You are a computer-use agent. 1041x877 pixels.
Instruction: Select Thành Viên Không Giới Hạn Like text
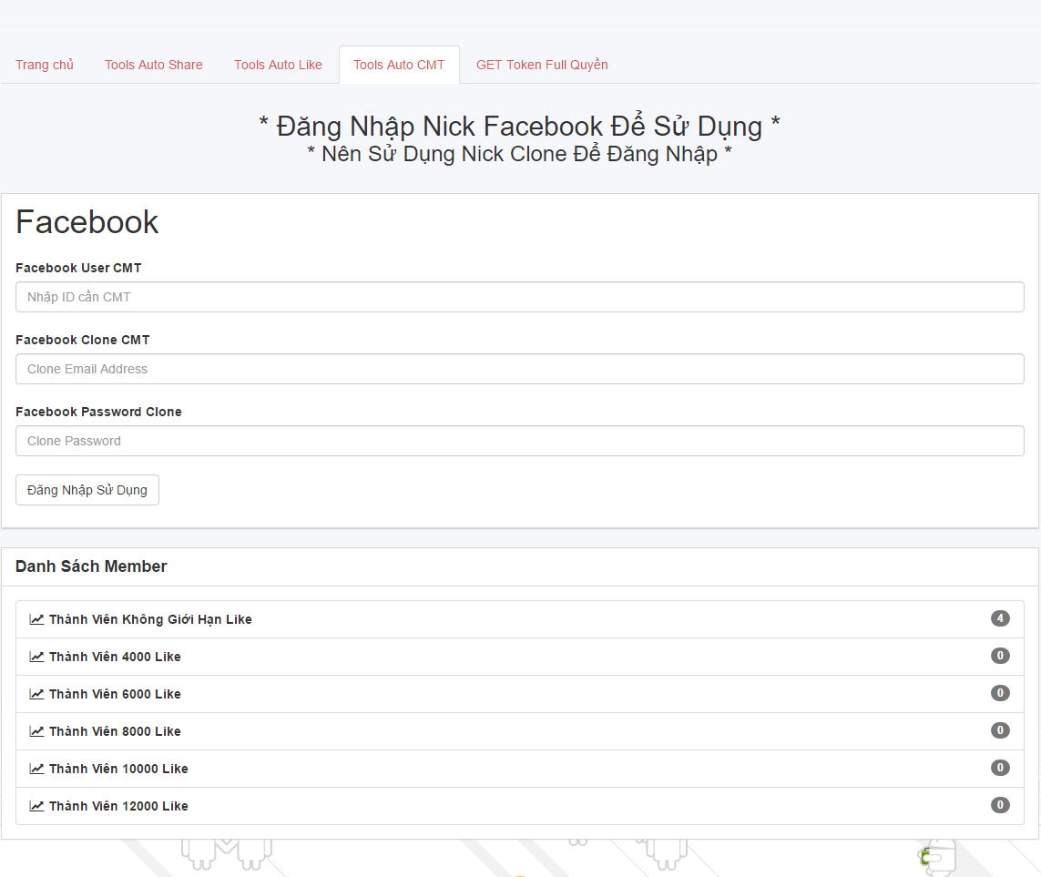click(150, 619)
